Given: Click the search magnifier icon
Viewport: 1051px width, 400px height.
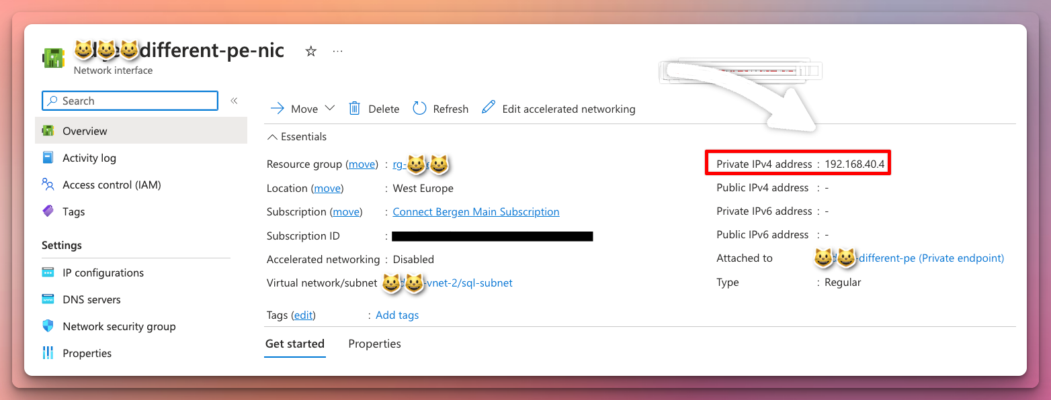Looking at the screenshot, I should (52, 101).
